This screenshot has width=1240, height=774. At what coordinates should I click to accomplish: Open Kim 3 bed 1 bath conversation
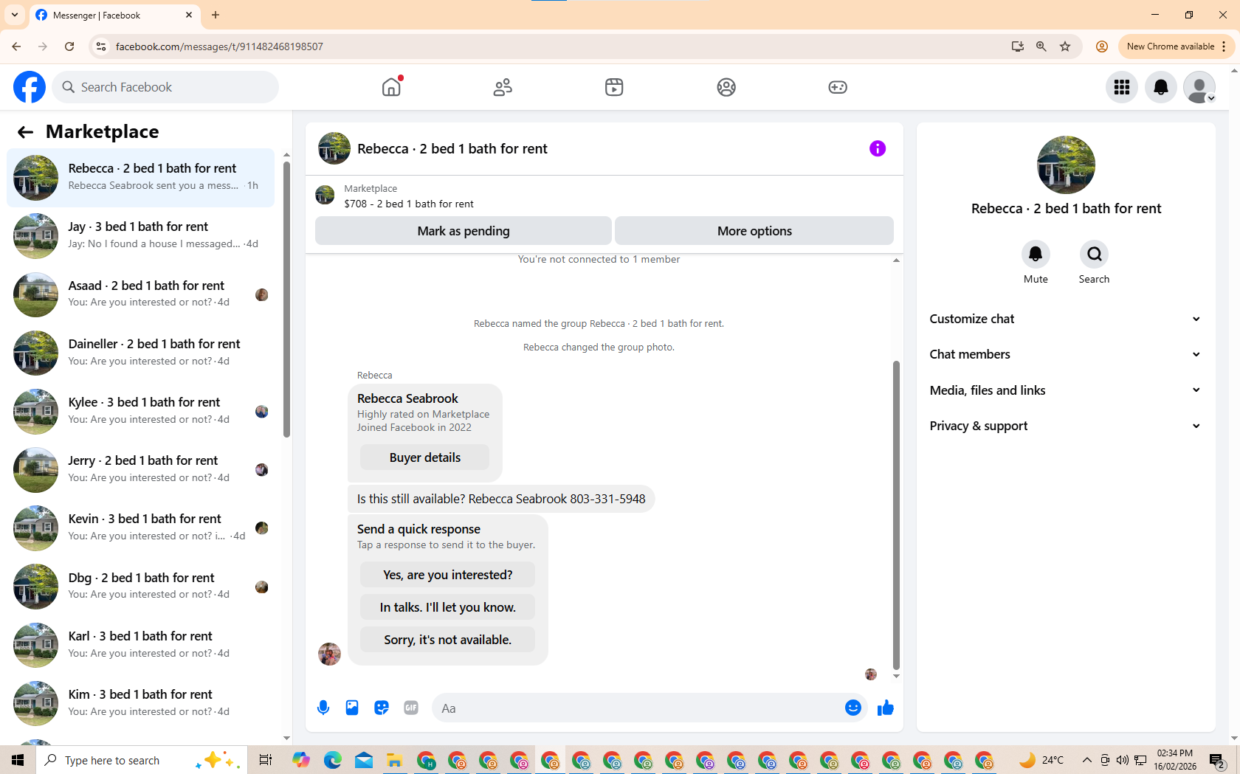tap(141, 703)
